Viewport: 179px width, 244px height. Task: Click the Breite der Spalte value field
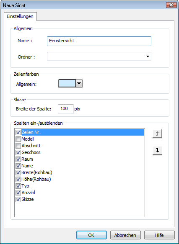(66, 109)
